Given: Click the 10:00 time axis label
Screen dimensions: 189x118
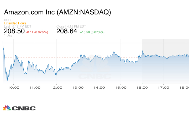Looking at the screenshot, I should tap(13, 87).
